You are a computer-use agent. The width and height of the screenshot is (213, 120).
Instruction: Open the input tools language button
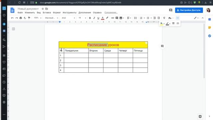click(170, 18)
